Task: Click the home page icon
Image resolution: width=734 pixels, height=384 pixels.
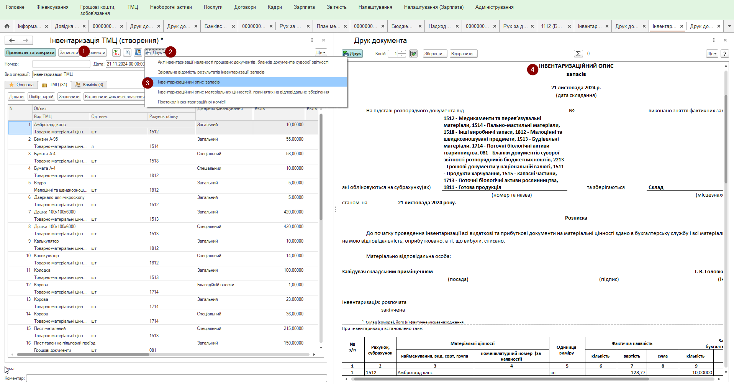Action: (x=7, y=26)
